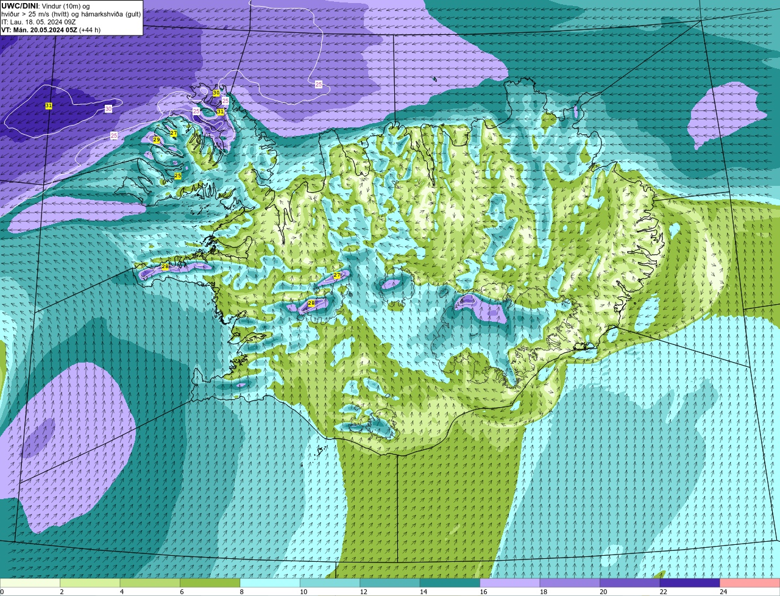This screenshot has width=780, height=596.
Task: Select the scale value 10 label
Action: [303, 591]
